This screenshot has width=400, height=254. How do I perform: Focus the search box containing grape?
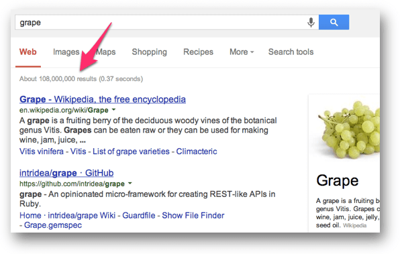point(160,22)
